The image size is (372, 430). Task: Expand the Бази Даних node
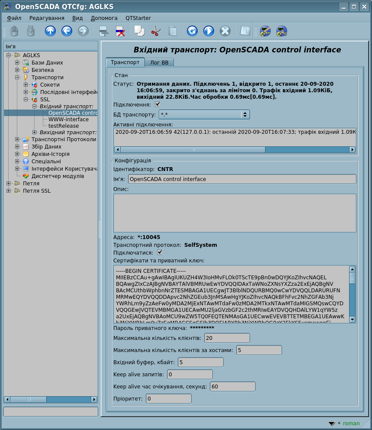pyautogui.click(x=17, y=62)
